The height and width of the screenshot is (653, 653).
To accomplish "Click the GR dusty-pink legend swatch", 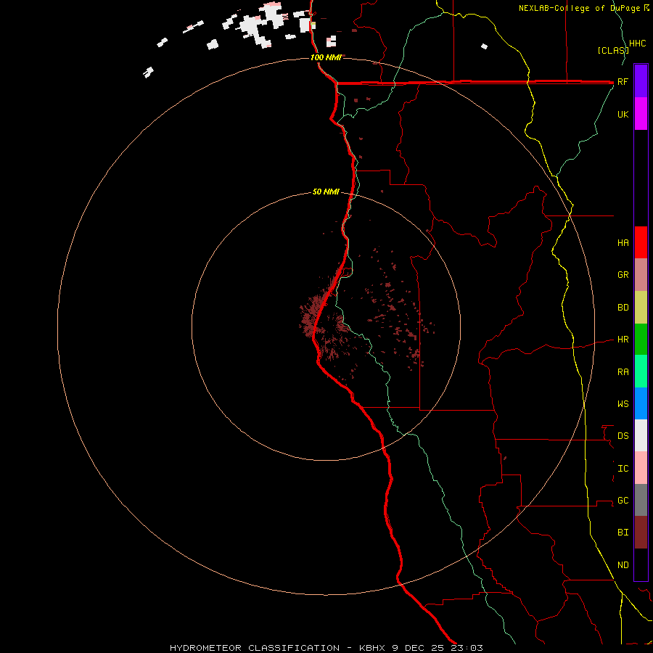I will [641, 275].
